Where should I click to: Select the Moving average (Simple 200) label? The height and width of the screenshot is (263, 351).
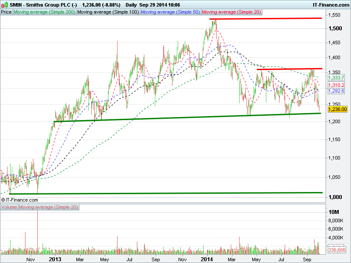click(x=44, y=12)
